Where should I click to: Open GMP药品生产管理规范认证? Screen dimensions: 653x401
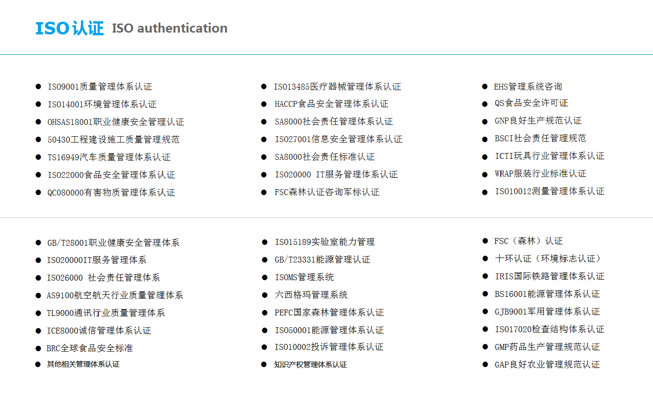click(x=547, y=347)
